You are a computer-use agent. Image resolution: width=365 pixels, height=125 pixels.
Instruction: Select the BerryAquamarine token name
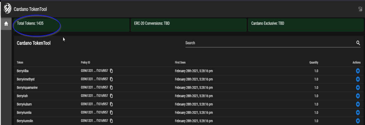point(27,87)
